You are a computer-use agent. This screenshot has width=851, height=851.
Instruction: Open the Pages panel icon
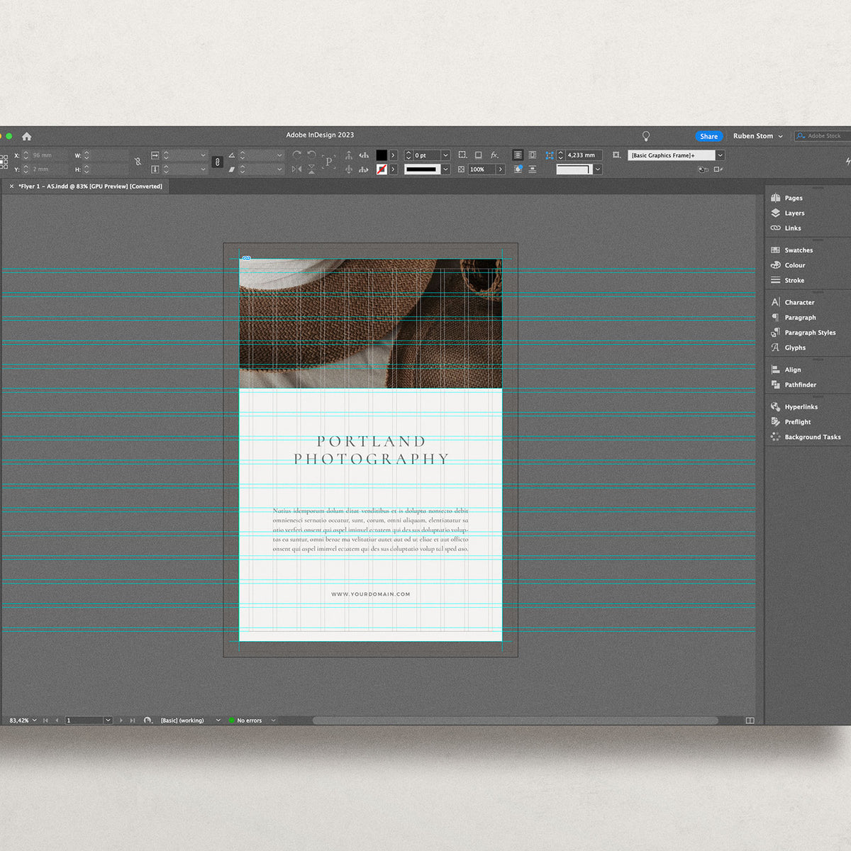click(775, 198)
